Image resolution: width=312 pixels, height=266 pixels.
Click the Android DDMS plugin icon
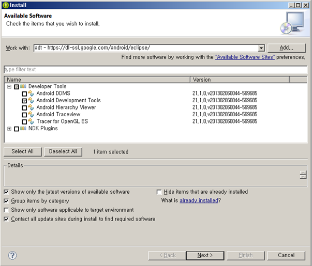31,93
